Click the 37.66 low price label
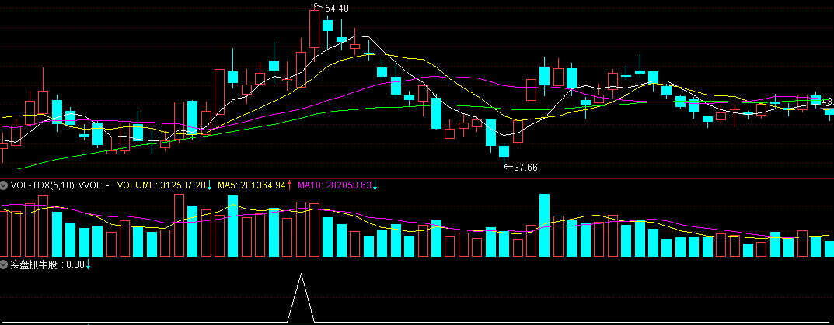The width and height of the screenshot is (834, 325). point(526,168)
